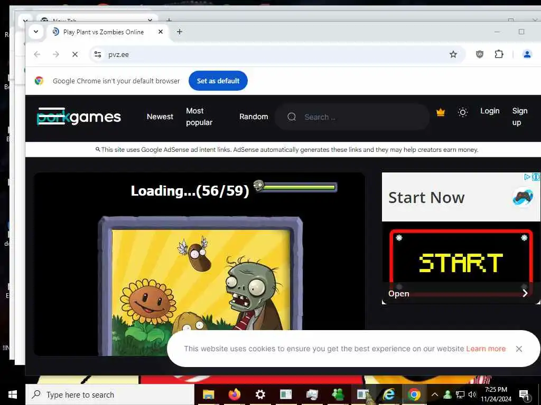Bookmark this page with the star icon
This screenshot has width=541, height=405.
click(x=453, y=54)
